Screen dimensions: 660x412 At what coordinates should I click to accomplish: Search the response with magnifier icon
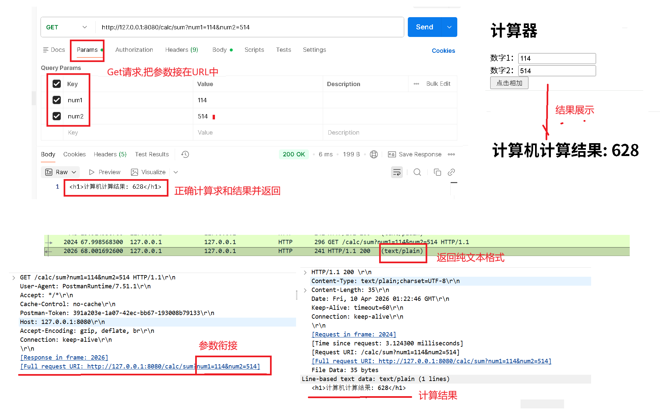[417, 172]
